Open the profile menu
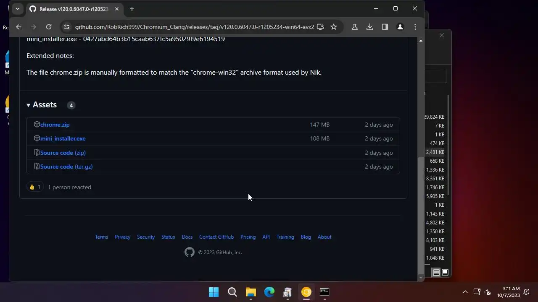538x302 pixels. click(400, 27)
